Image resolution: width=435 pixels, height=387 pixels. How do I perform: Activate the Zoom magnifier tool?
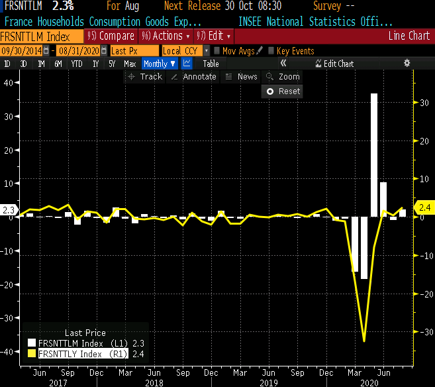[283, 77]
